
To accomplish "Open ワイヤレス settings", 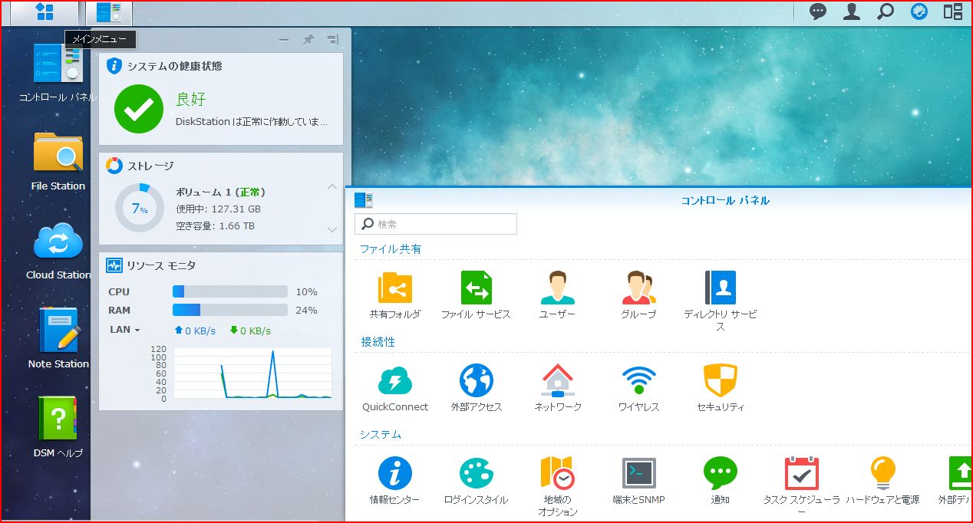I will coord(638,388).
